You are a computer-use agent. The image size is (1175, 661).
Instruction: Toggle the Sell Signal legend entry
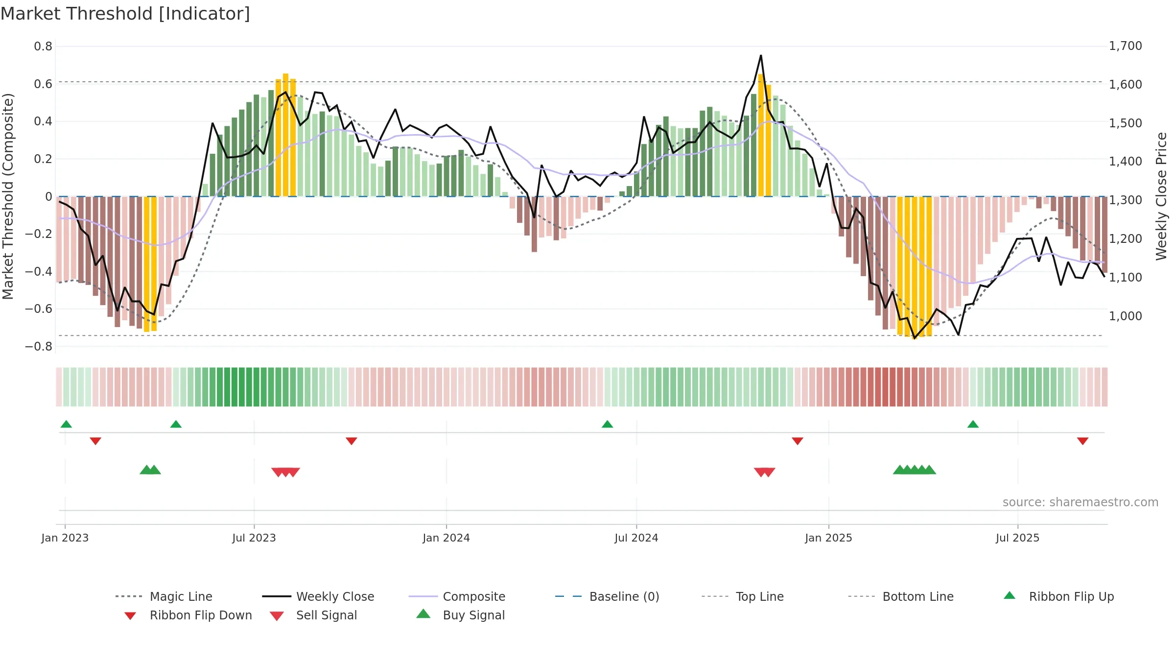pos(313,615)
